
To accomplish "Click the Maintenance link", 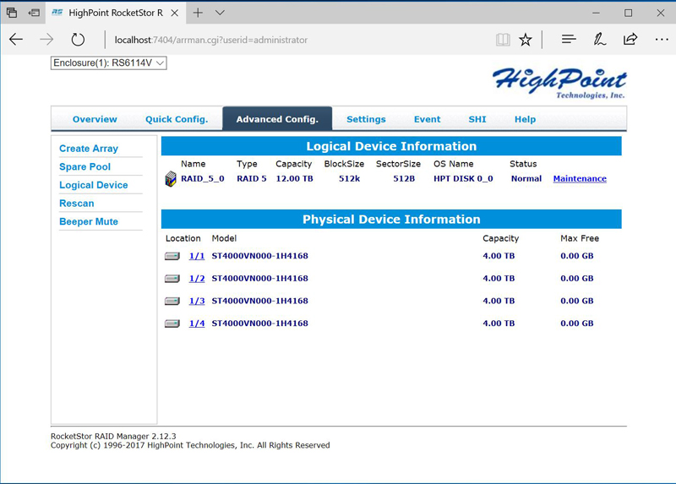I will click(580, 179).
